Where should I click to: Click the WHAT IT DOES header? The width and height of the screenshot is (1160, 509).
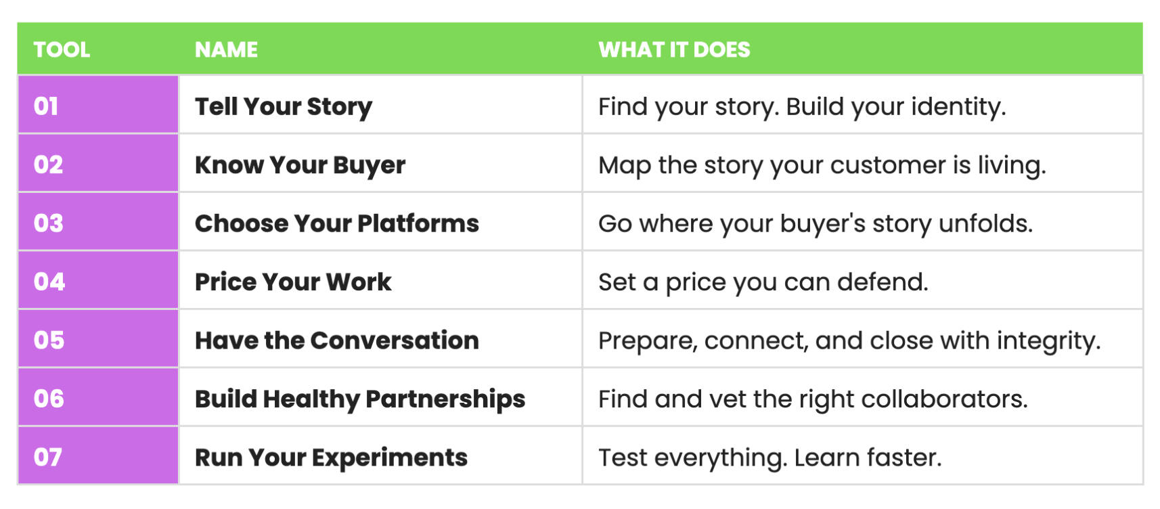pos(674,49)
